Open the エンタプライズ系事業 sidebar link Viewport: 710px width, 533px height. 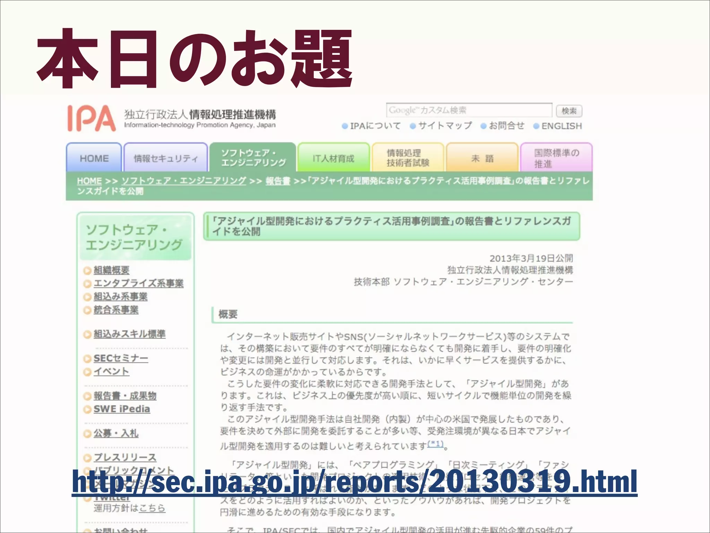pos(138,283)
